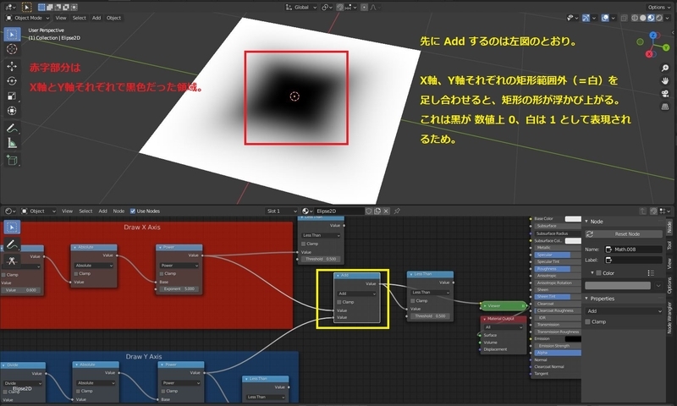Image resolution: width=677 pixels, height=406 pixels.
Task: Click the viewport zoom magnifier icon
Action: pyautogui.click(x=665, y=69)
